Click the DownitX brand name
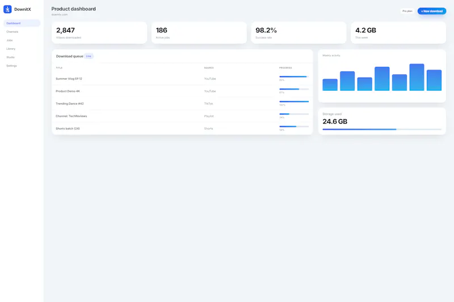454x302 pixels. click(23, 9)
